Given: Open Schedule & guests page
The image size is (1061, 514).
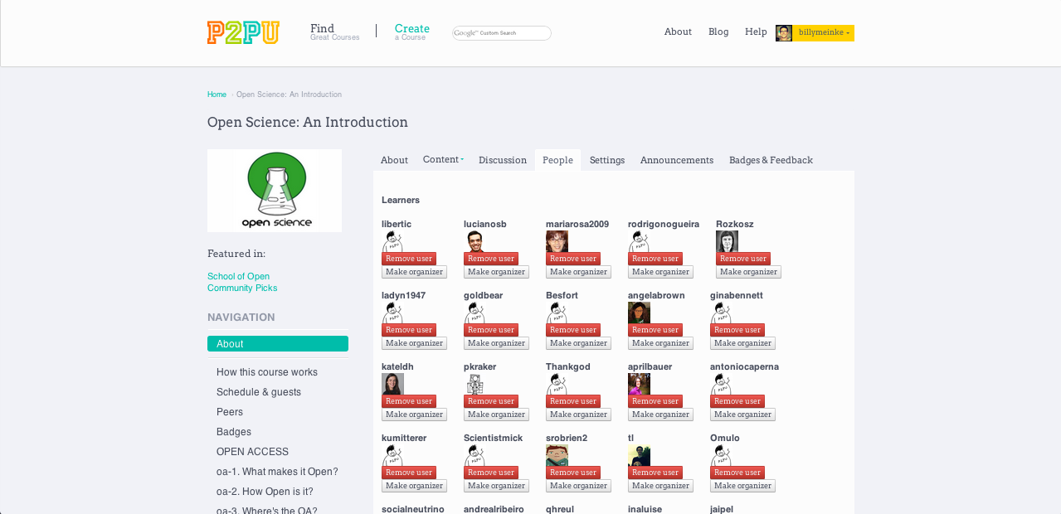Looking at the screenshot, I should click(x=259, y=392).
